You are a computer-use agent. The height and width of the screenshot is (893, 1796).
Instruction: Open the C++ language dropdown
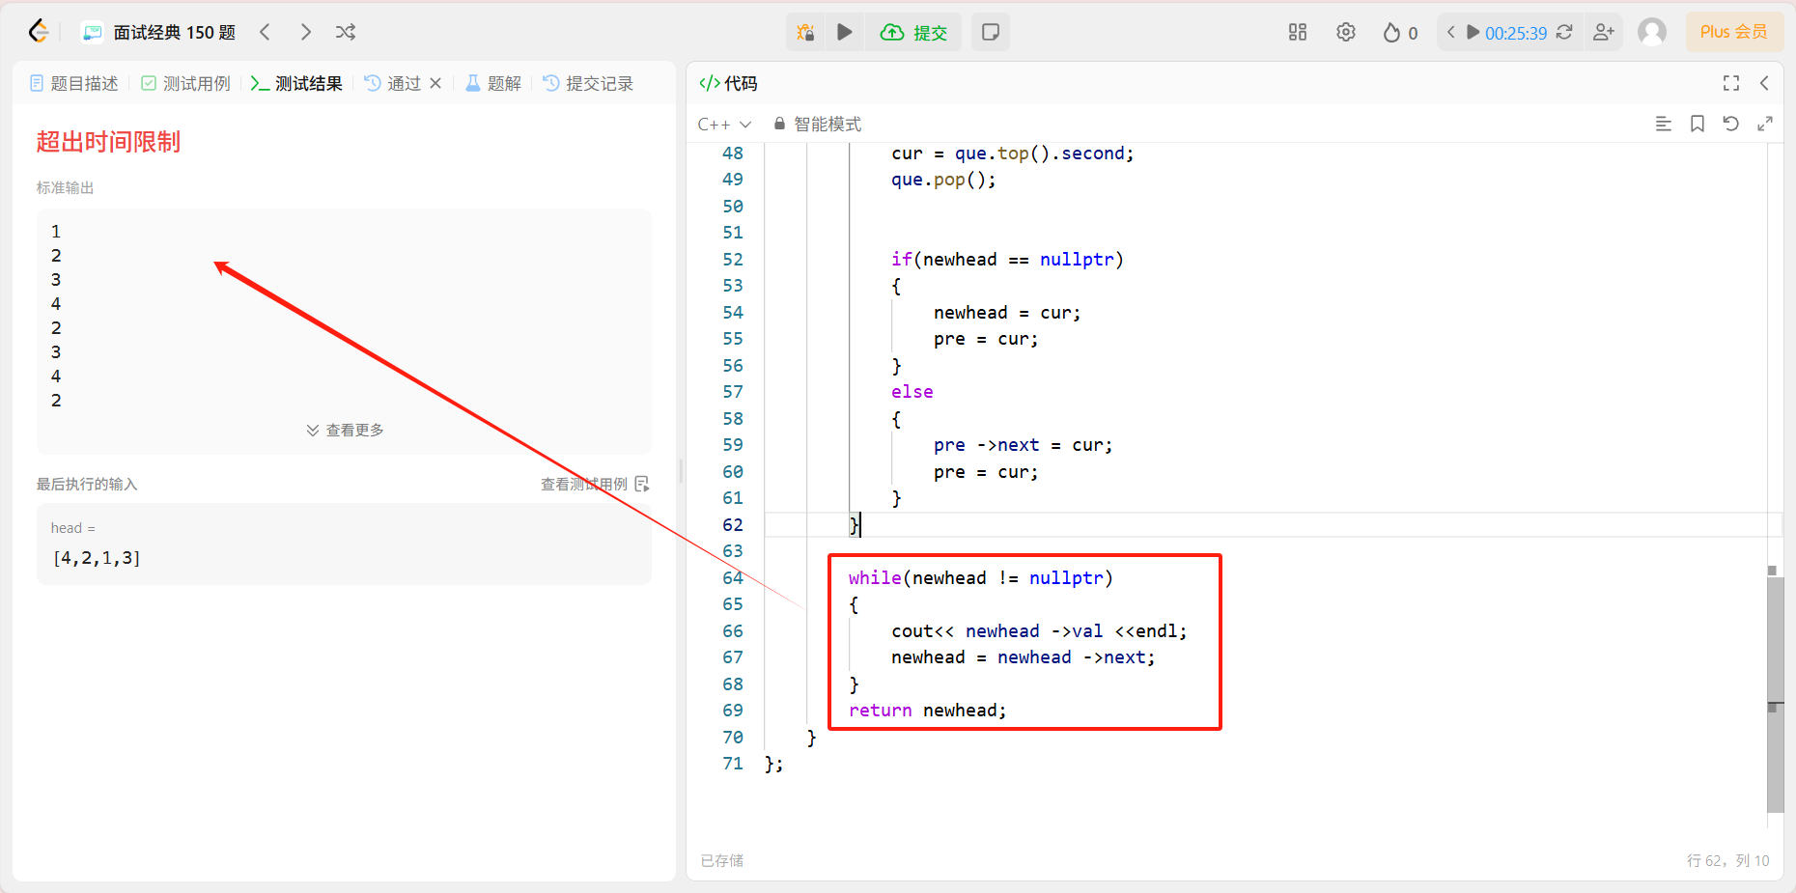724,124
